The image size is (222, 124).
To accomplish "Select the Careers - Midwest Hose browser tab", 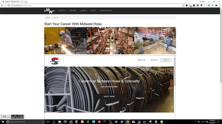I will pos(12,2).
